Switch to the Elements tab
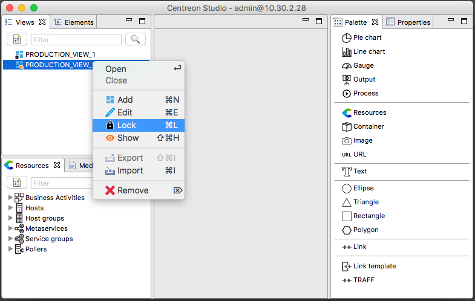Viewport: 475px width, 301px height. (74, 22)
